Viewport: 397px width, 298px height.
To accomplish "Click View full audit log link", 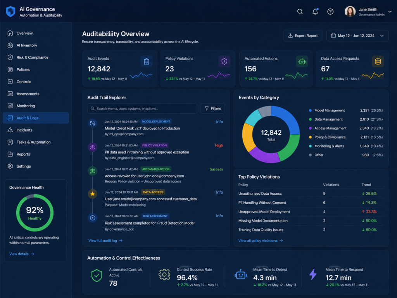I will [x=105, y=241].
